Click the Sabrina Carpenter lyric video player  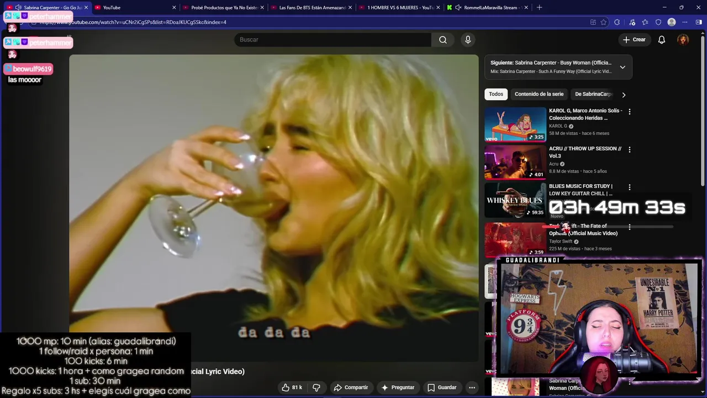(274, 208)
